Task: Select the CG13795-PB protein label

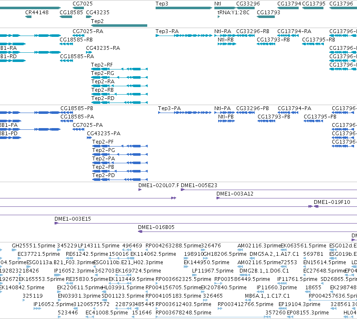Action: tap(320, 116)
